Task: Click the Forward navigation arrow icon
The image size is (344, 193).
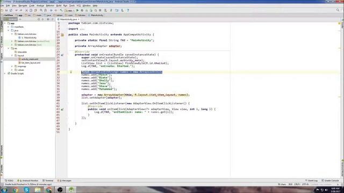Action: point(56,10)
